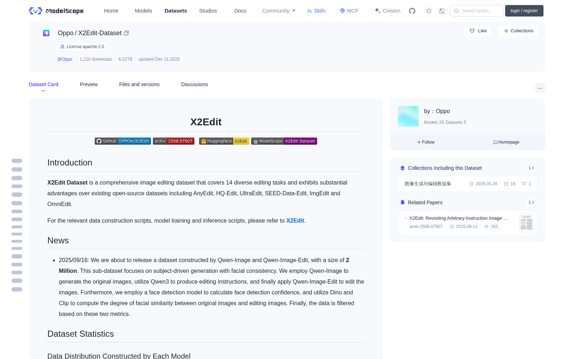Open Oppo's Homepage
This screenshot has width=574, height=359.
506,142
